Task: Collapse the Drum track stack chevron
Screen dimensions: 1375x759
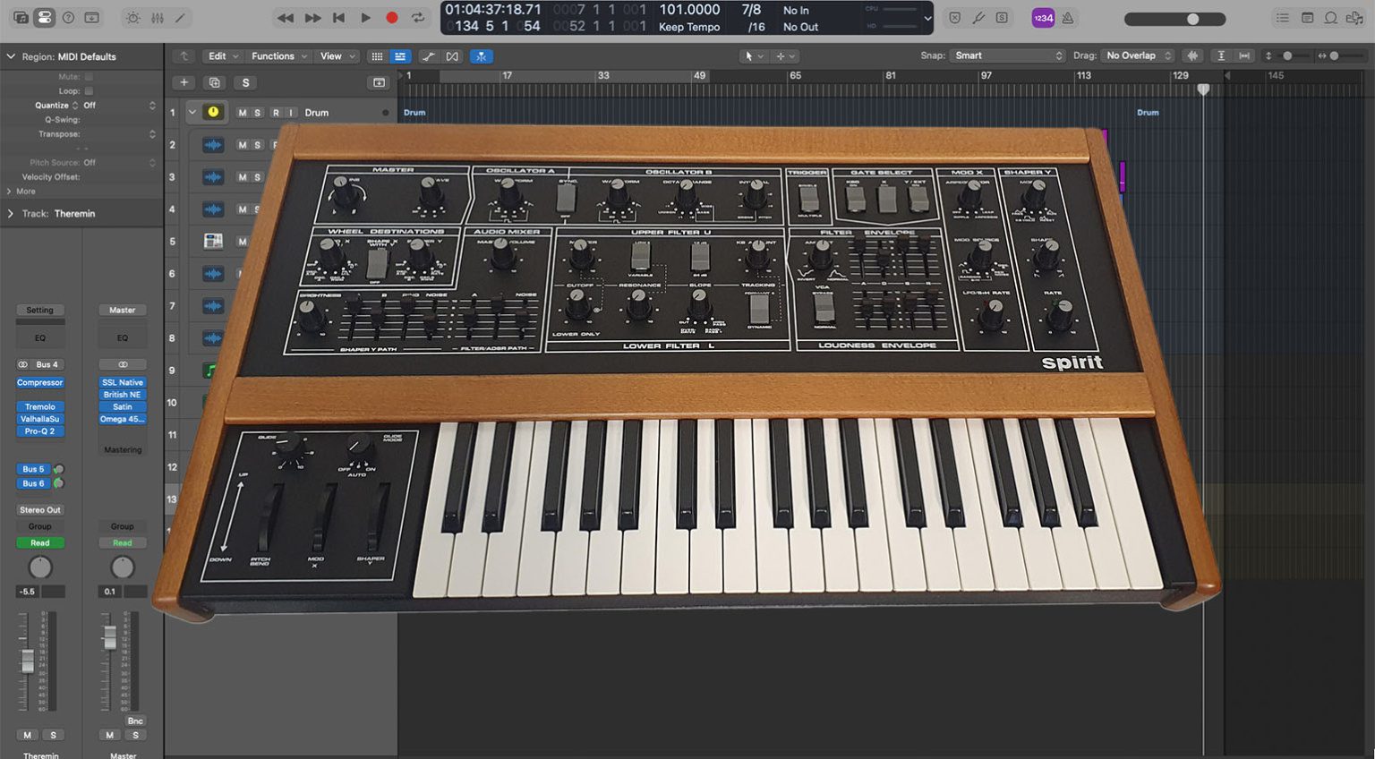Action: click(192, 113)
